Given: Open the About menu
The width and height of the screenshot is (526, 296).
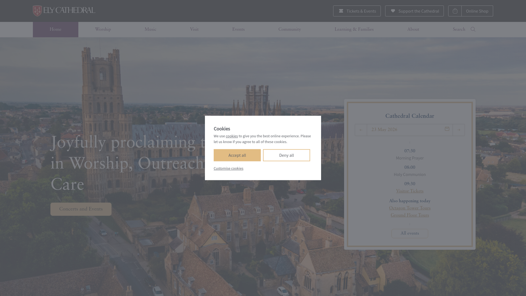Looking at the screenshot, I should (413, 29).
